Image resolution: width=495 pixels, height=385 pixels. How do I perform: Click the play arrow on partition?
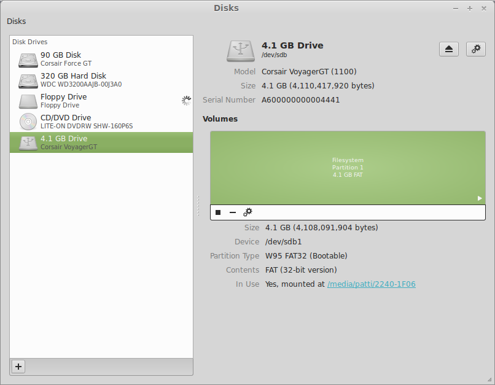point(480,198)
